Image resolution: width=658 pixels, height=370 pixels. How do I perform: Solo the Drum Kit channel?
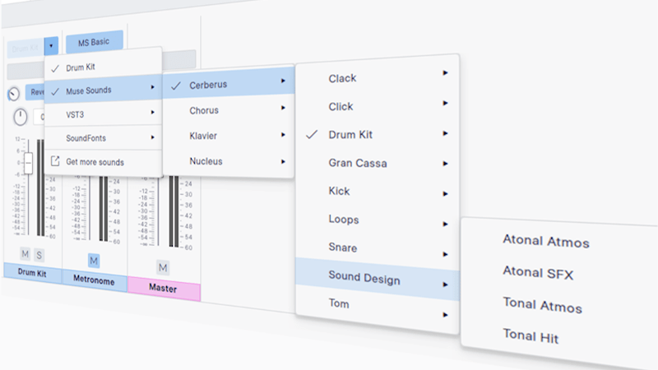[x=39, y=255]
